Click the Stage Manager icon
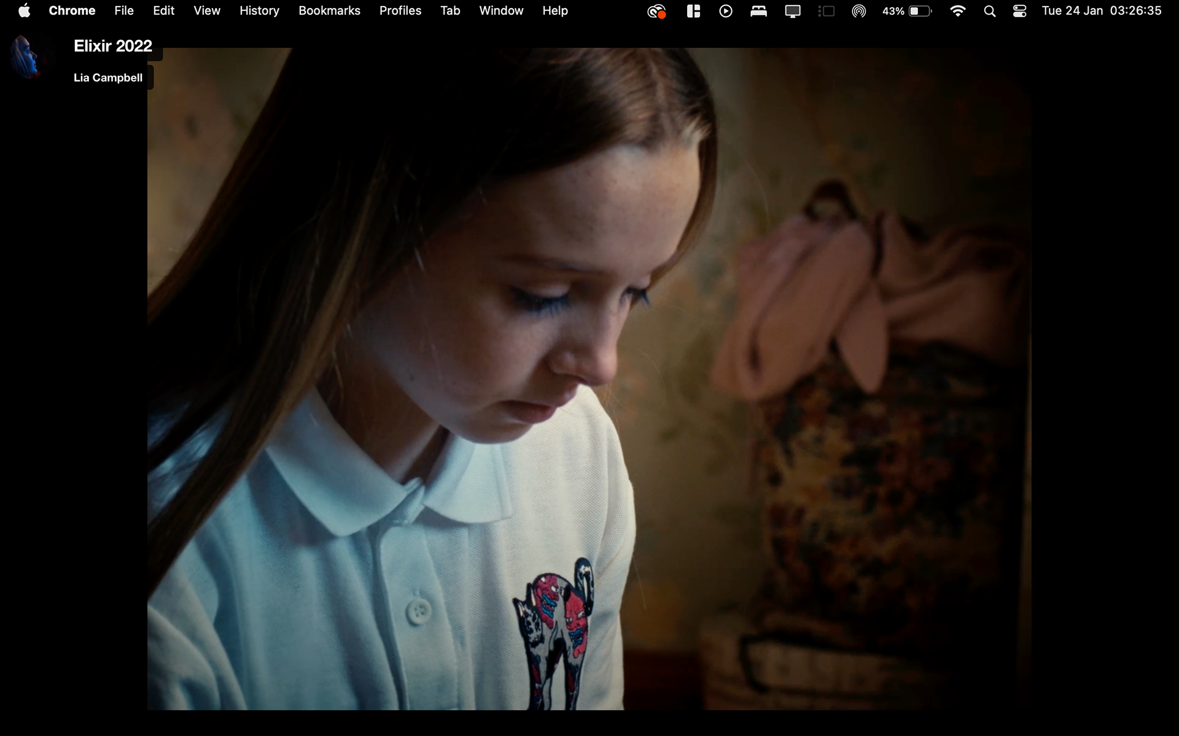Viewport: 1179px width, 736px height. [x=826, y=11]
